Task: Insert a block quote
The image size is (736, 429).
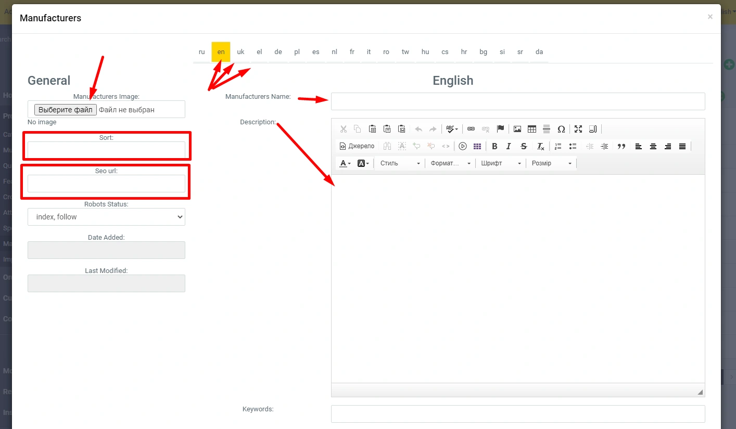Action: [621, 146]
